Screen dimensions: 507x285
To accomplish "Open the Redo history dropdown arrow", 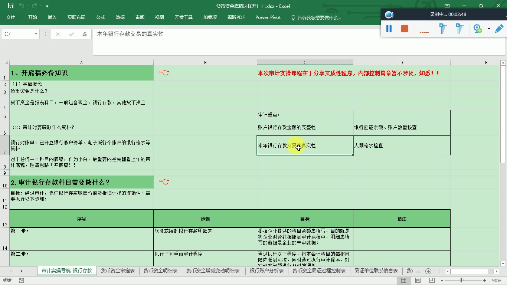I will 40,6.
